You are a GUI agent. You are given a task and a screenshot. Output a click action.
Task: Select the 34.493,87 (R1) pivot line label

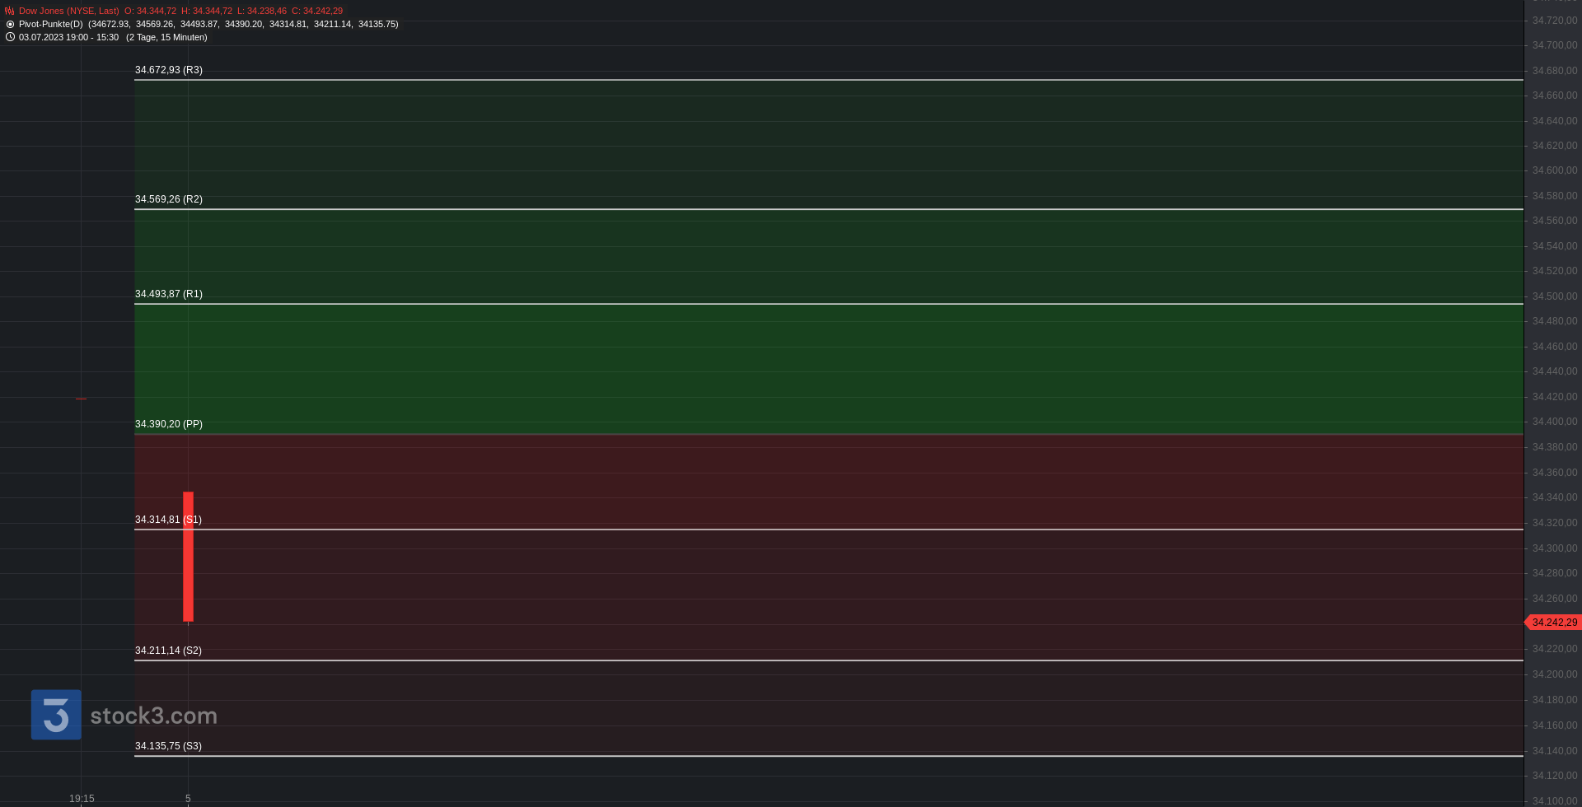tap(169, 295)
